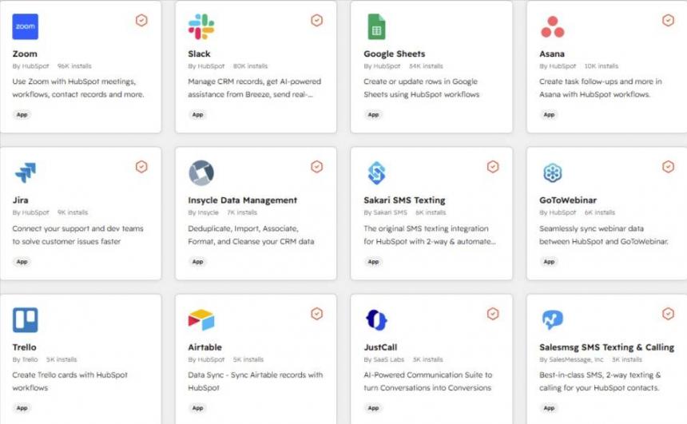
Task: Open Insycle Data Management title
Action: (242, 200)
